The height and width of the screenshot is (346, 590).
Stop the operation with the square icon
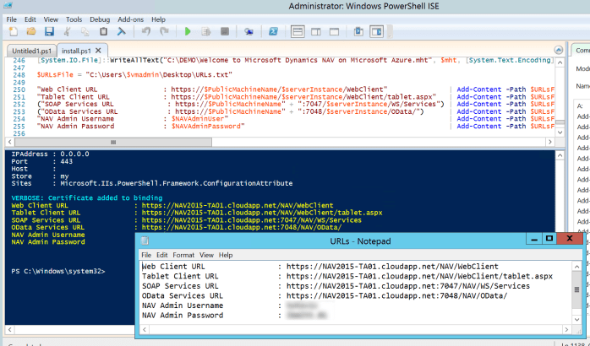click(223, 33)
